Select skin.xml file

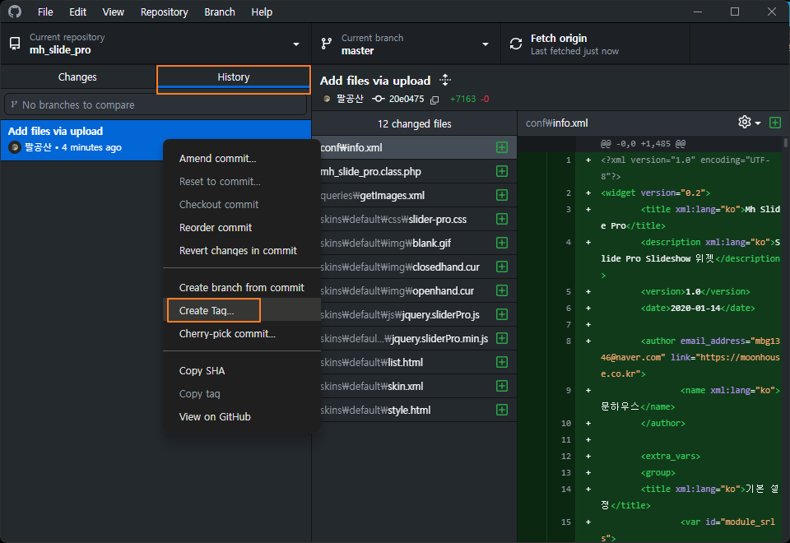(x=414, y=386)
